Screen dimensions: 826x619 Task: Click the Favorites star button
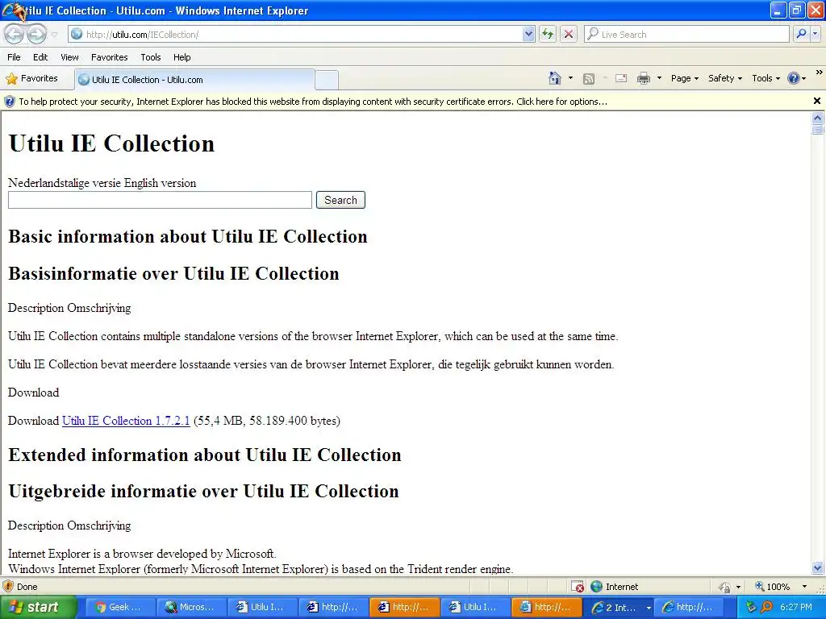coord(31,78)
